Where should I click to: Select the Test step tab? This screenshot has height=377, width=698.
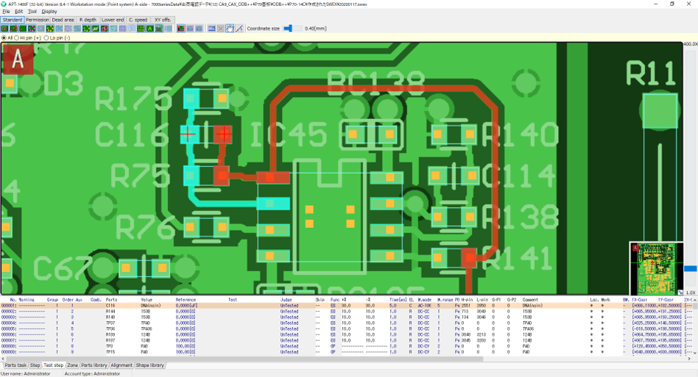point(53,365)
